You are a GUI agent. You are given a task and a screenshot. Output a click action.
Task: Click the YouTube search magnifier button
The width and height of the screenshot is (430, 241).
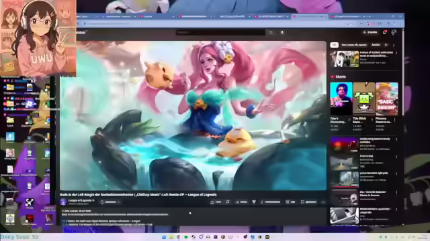pyautogui.click(x=271, y=33)
